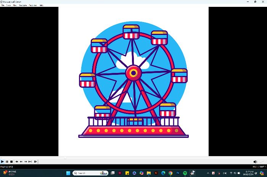Open the ENG language switcher in the tray
This screenshot has width=267, height=177.
coord(225,173)
